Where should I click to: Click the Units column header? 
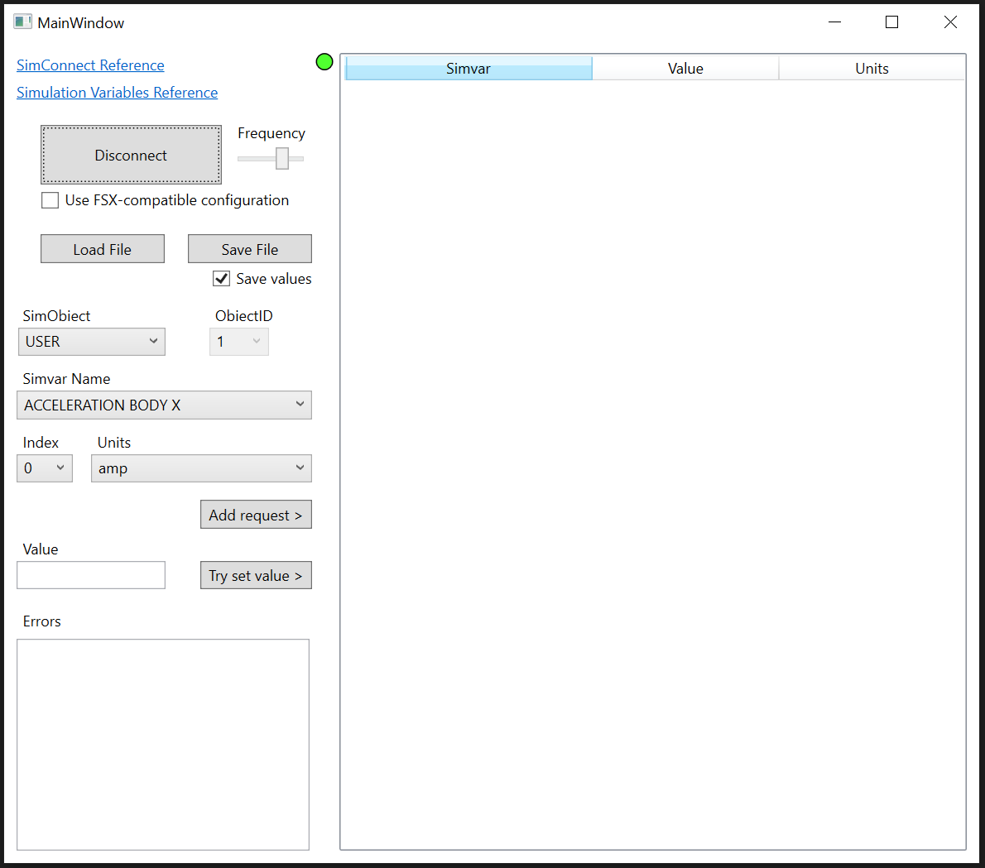pos(872,68)
